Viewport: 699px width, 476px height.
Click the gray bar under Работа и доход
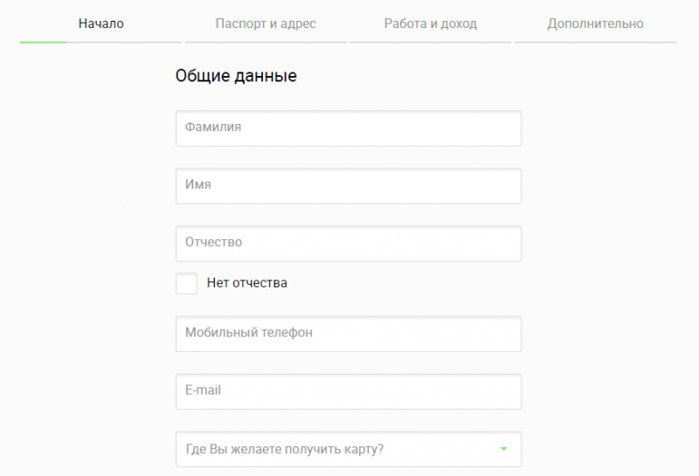pyautogui.click(x=430, y=42)
